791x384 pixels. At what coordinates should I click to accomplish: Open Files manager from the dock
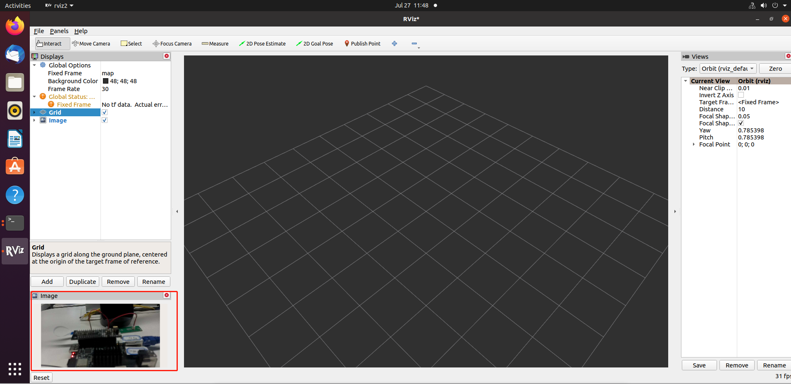pyautogui.click(x=15, y=82)
